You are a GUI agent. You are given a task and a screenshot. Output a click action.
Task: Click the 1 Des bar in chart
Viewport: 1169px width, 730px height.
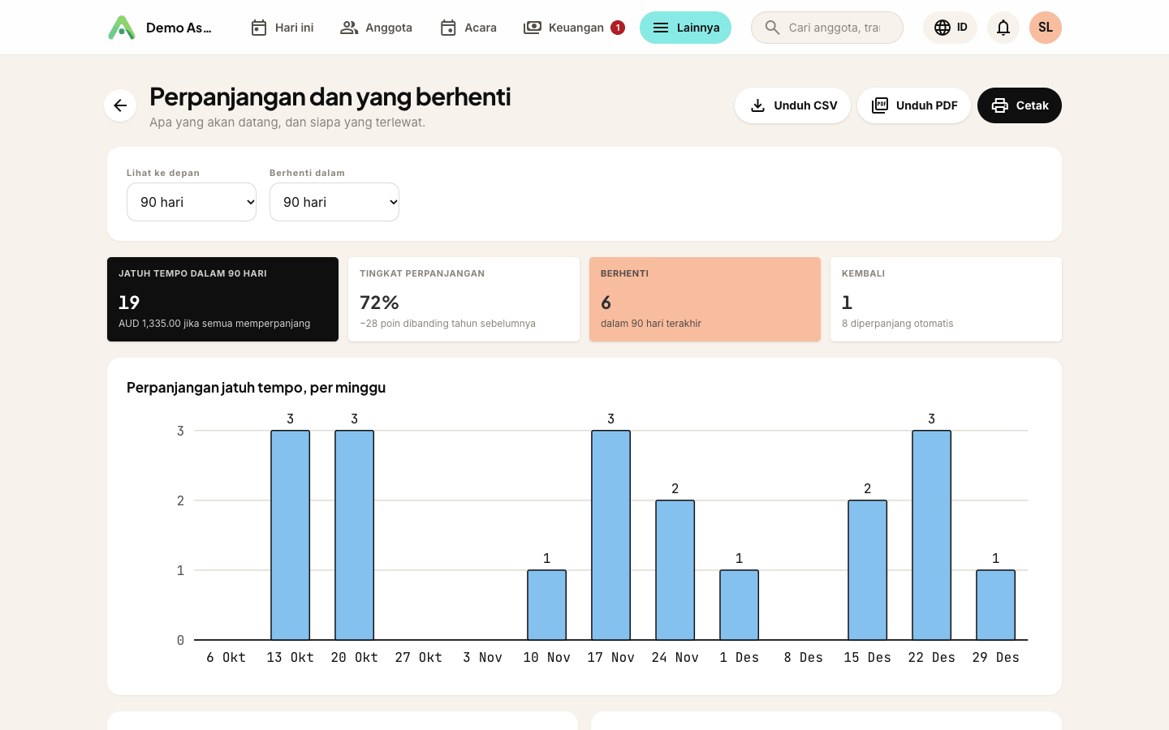point(739,605)
